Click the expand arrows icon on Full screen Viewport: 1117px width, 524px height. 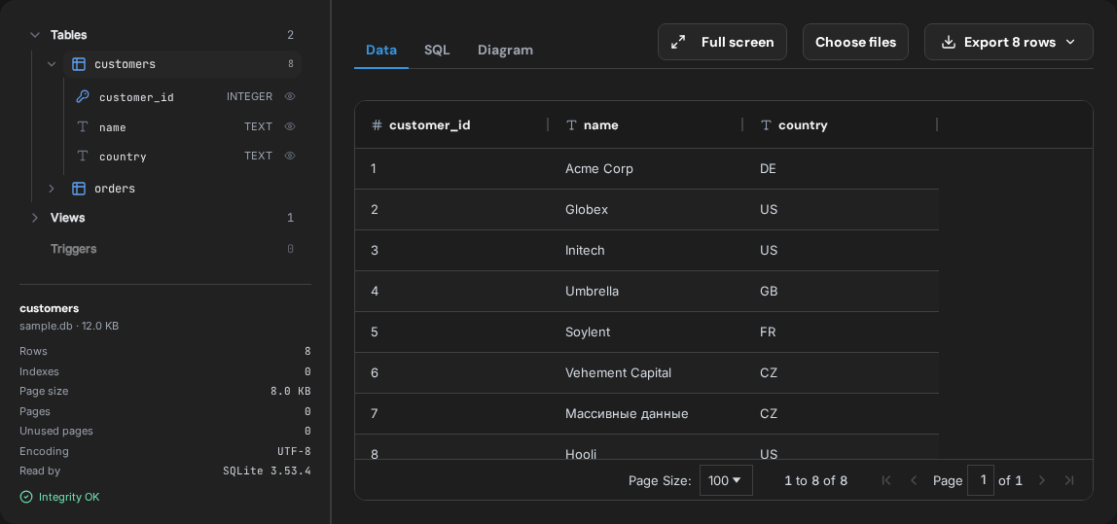678,42
